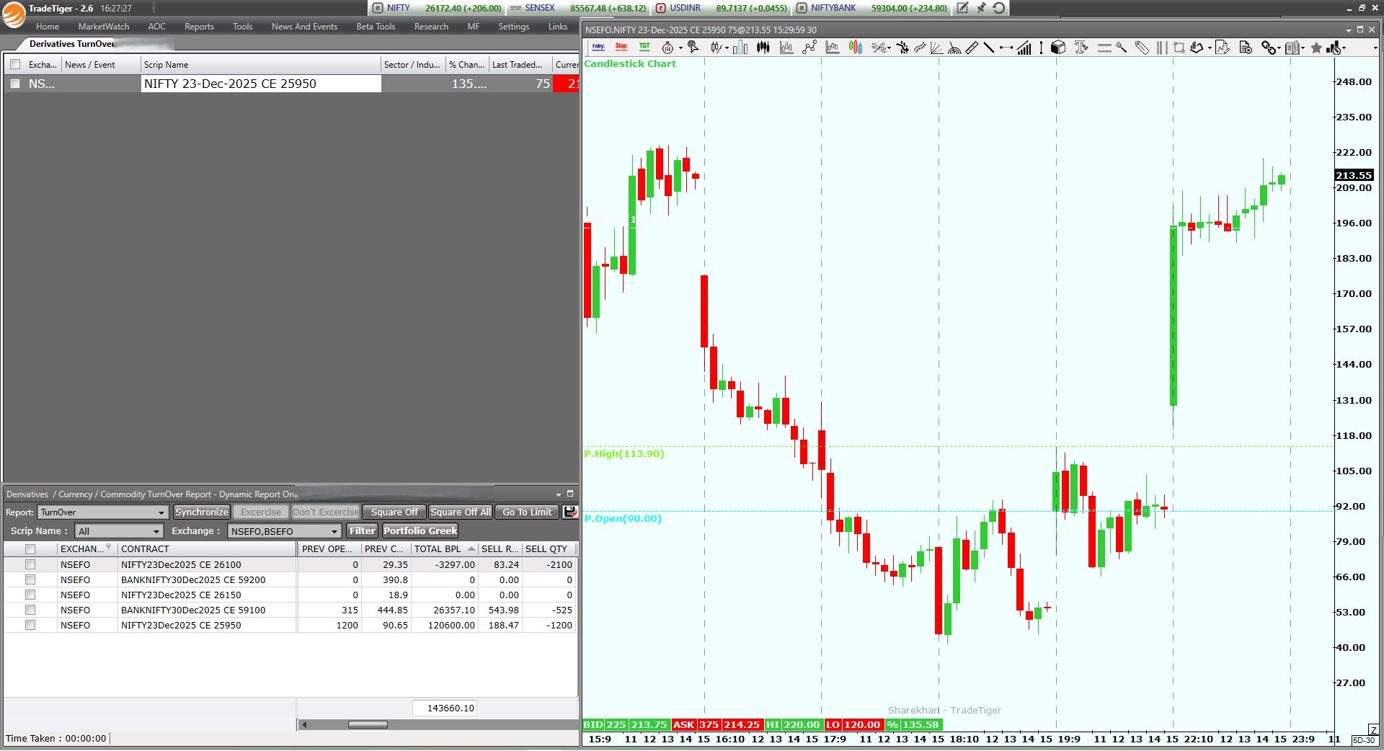
Task: Click the star favorites icon in chart toolbar
Action: click(1316, 48)
